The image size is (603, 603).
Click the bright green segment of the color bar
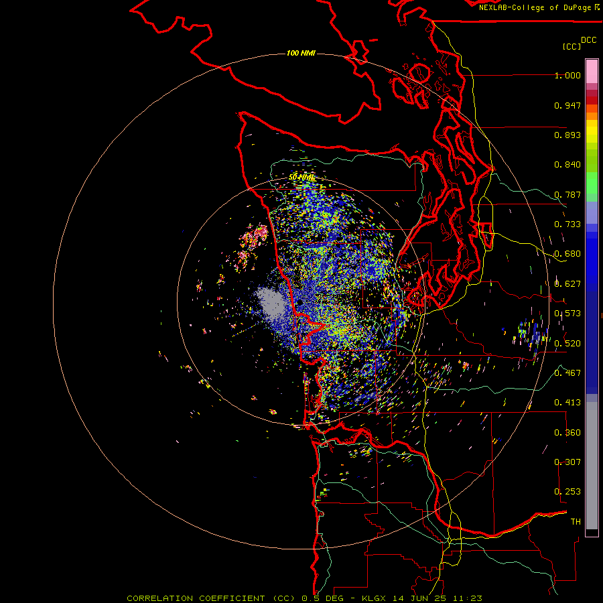[592, 183]
